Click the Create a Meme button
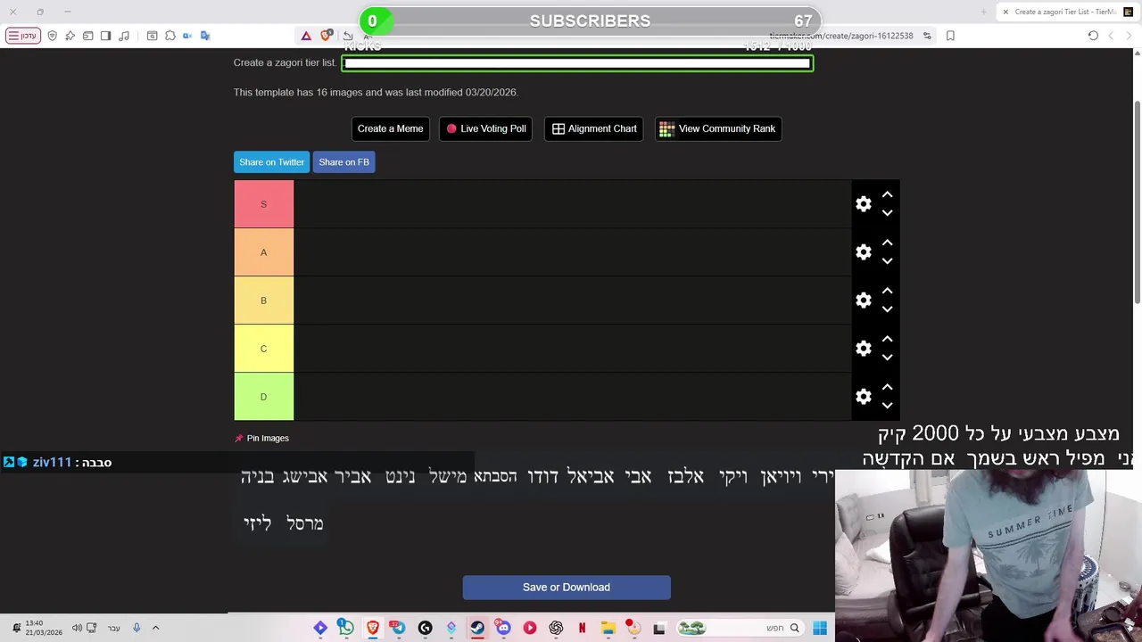This screenshot has height=642, width=1142. [x=390, y=128]
